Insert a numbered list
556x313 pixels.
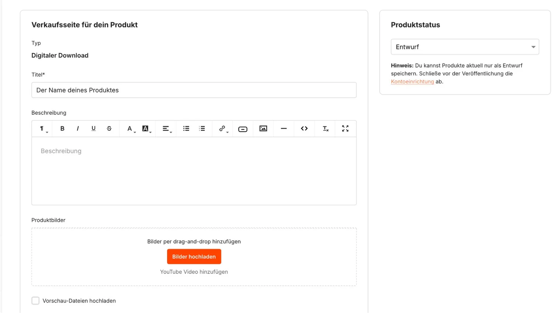202,129
